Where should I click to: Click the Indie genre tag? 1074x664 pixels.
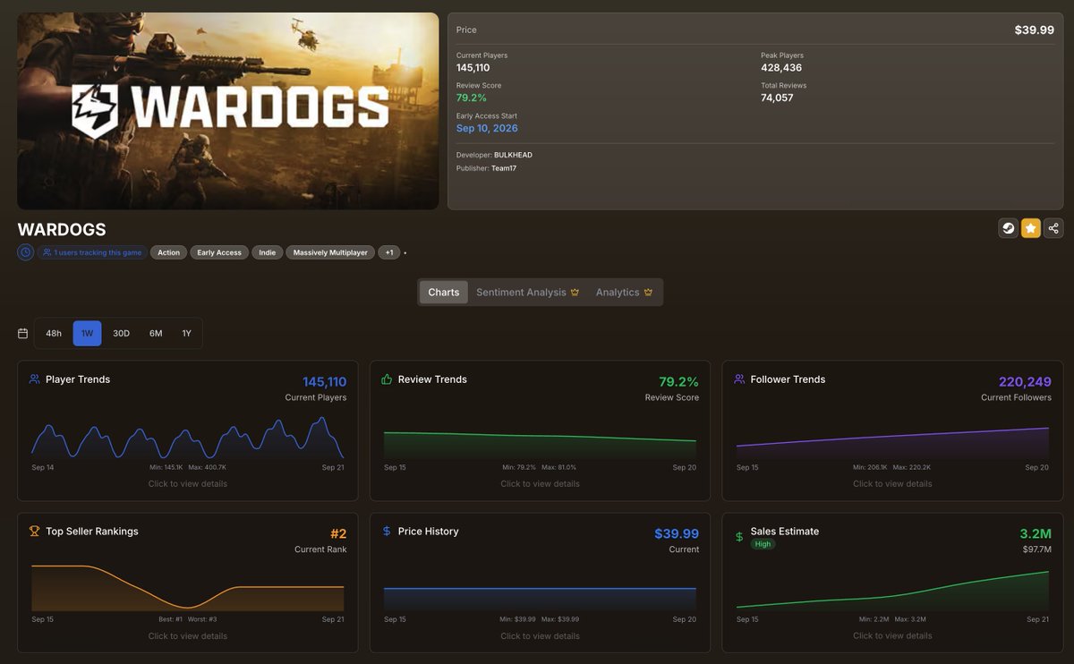[x=268, y=252]
